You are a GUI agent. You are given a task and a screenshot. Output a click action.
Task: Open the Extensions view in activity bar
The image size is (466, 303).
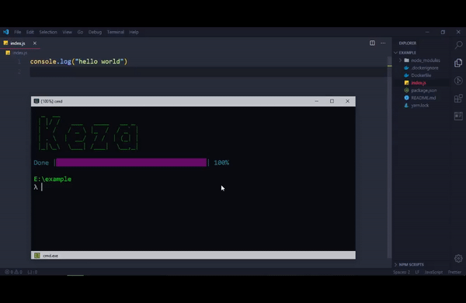click(458, 98)
